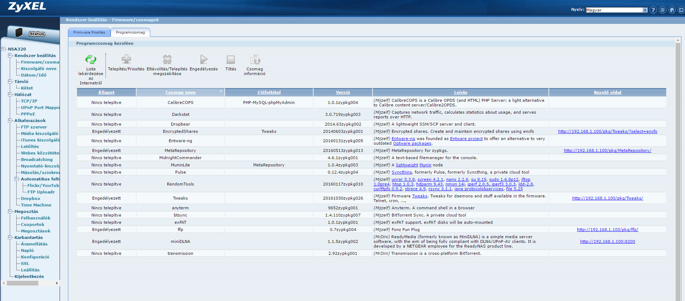Click Kijelentkezés in the sidebar
Image resolution: width=685 pixels, height=301 pixels.
(29, 276)
